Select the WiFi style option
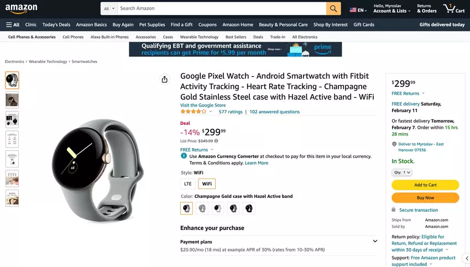The image size is (470, 267). pyautogui.click(x=207, y=184)
